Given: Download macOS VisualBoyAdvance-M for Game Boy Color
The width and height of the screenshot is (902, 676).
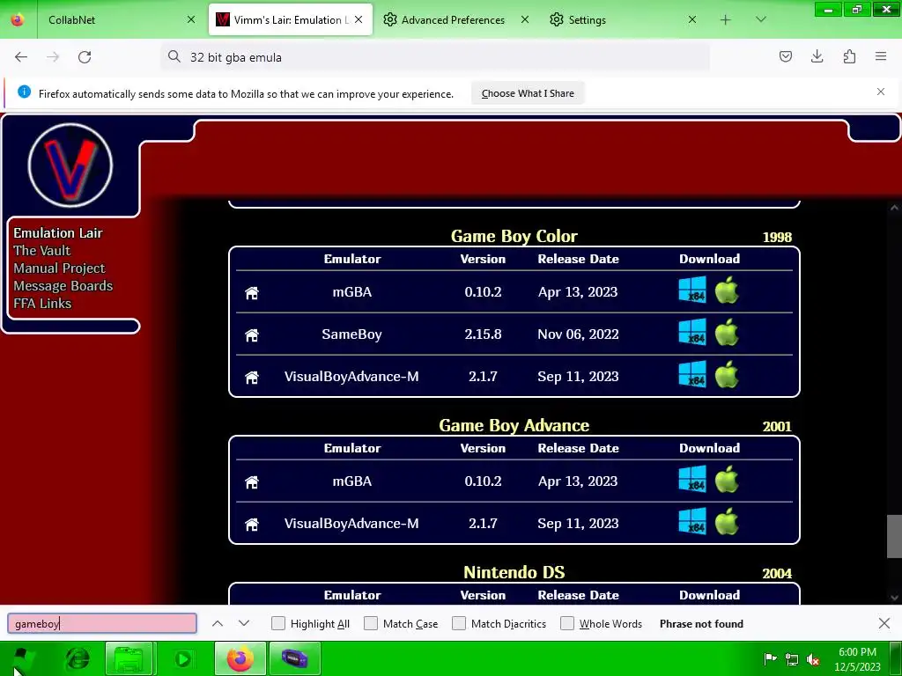Looking at the screenshot, I should pyautogui.click(x=727, y=373).
